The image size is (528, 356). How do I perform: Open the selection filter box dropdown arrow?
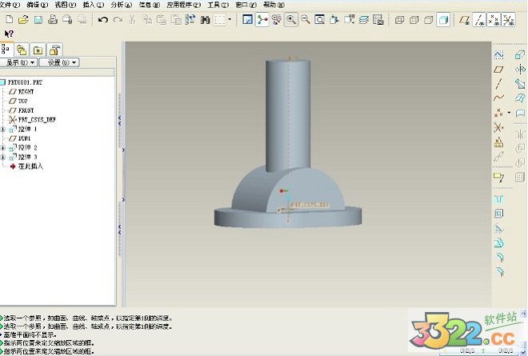(x=230, y=19)
